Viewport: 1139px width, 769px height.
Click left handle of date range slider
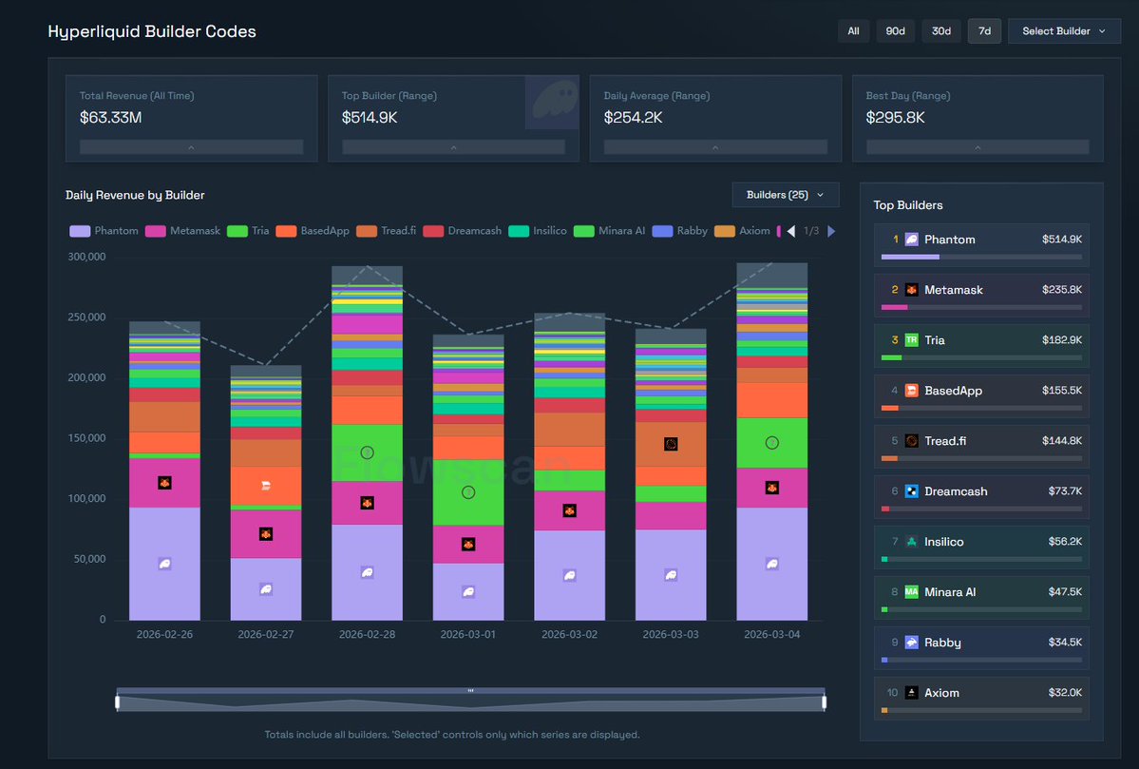coord(118,702)
